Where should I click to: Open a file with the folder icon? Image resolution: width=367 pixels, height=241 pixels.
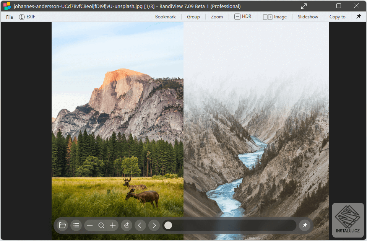[x=62, y=225]
